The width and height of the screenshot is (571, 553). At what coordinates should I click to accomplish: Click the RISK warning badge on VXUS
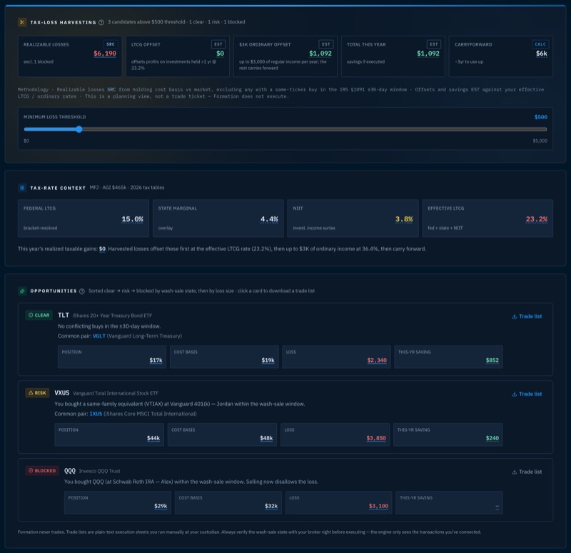pyautogui.click(x=37, y=393)
